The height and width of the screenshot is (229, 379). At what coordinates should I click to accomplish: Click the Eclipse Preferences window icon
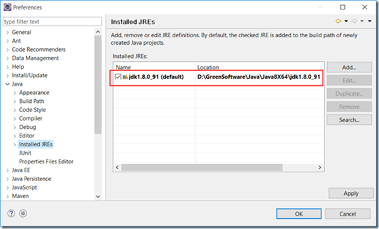coord(7,7)
